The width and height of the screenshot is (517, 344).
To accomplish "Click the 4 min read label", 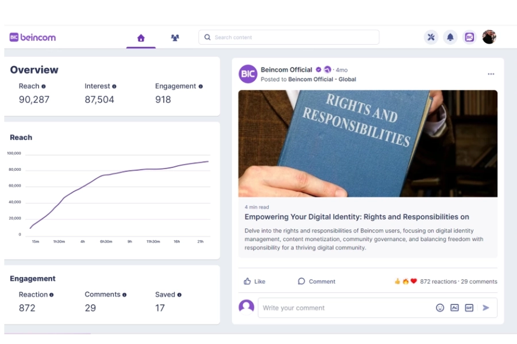I will (x=257, y=207).
